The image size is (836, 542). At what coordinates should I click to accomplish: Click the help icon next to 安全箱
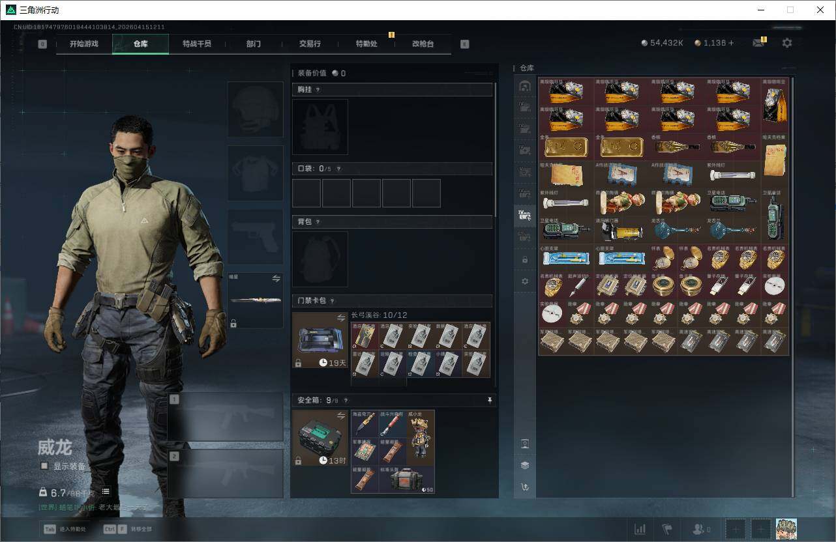(x=346, y=401)
